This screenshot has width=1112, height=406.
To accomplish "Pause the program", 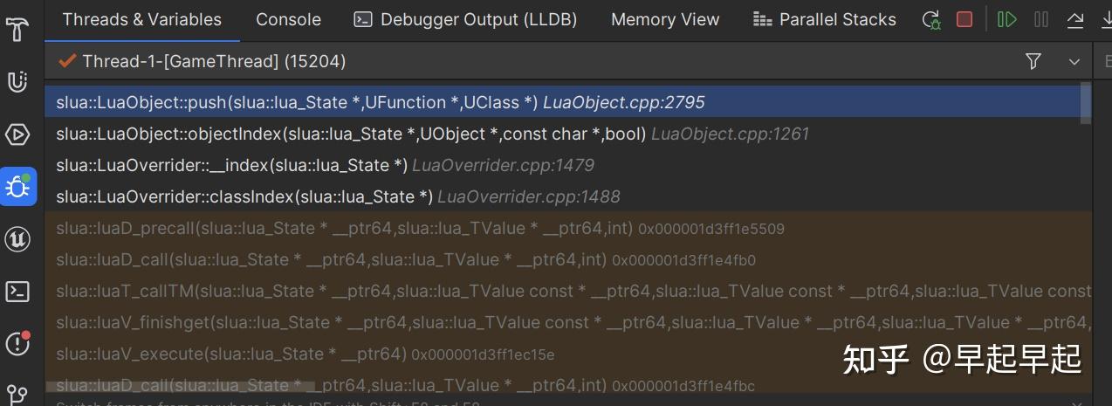I will click(1041, 19).
